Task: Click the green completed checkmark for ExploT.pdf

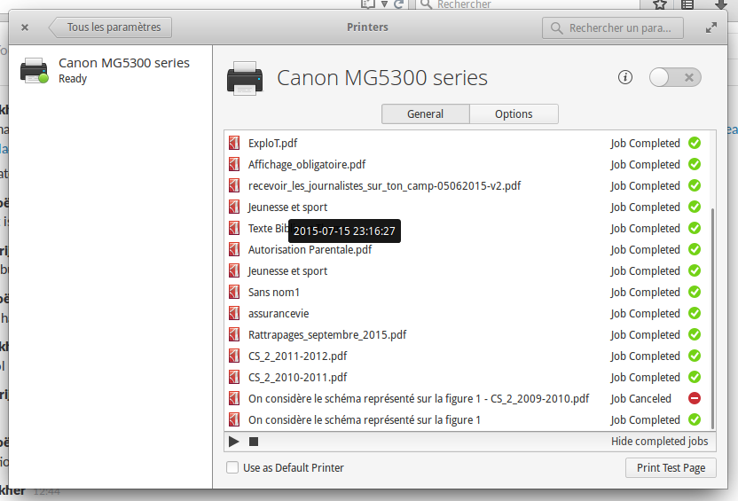Action: pos(695,143)
